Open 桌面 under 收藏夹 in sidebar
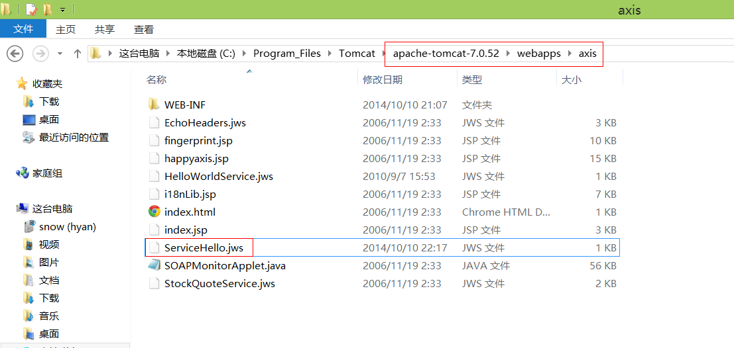734x348 pixels. pyautogui.click(x=41, y=120)
